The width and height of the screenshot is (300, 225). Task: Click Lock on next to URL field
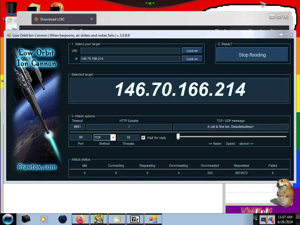click(x=192, y=51)
